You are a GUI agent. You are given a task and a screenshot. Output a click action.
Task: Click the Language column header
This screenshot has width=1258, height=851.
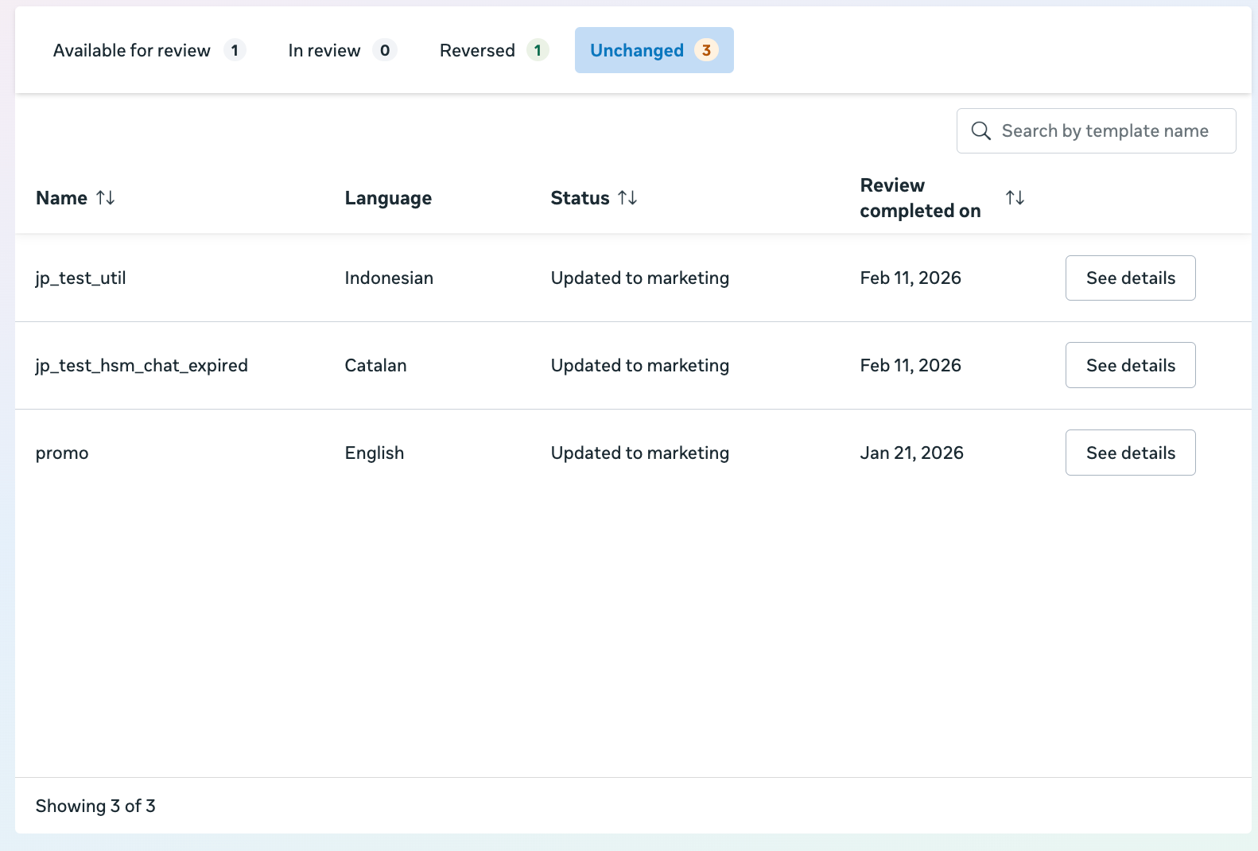tap(388, 198)
